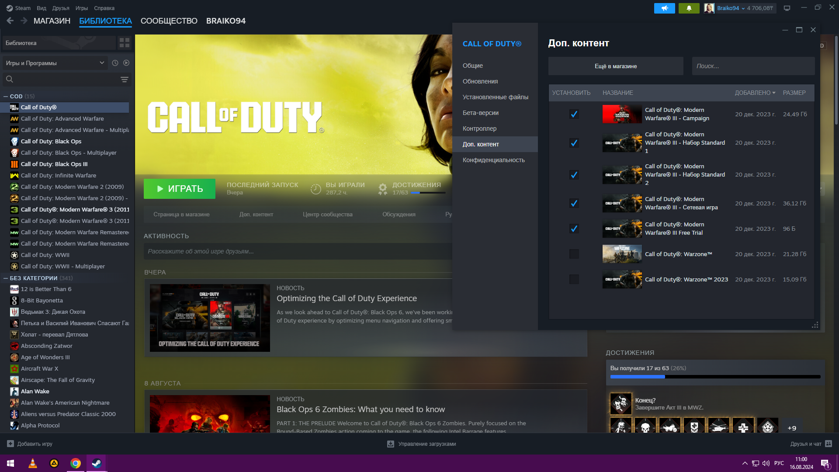The image size is (839, 472).
Task: Click the activity Расскажите об этой игре field
Action: [298, 251]
